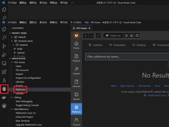Collapse the PIO Home tree group

point(12,62)
